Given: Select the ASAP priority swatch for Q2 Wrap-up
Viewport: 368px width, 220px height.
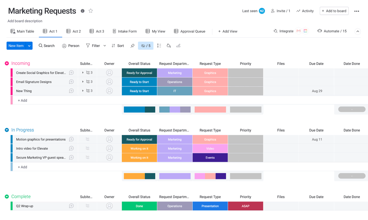Looking at the screenshot, I should (245, 206).
